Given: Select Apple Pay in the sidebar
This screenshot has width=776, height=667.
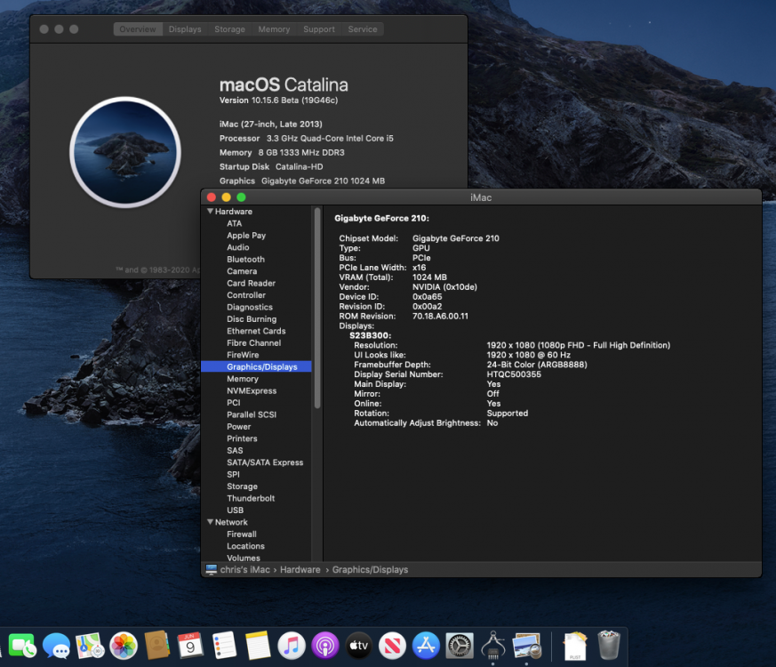Looking at the screenshot, I should pos(246,235).
